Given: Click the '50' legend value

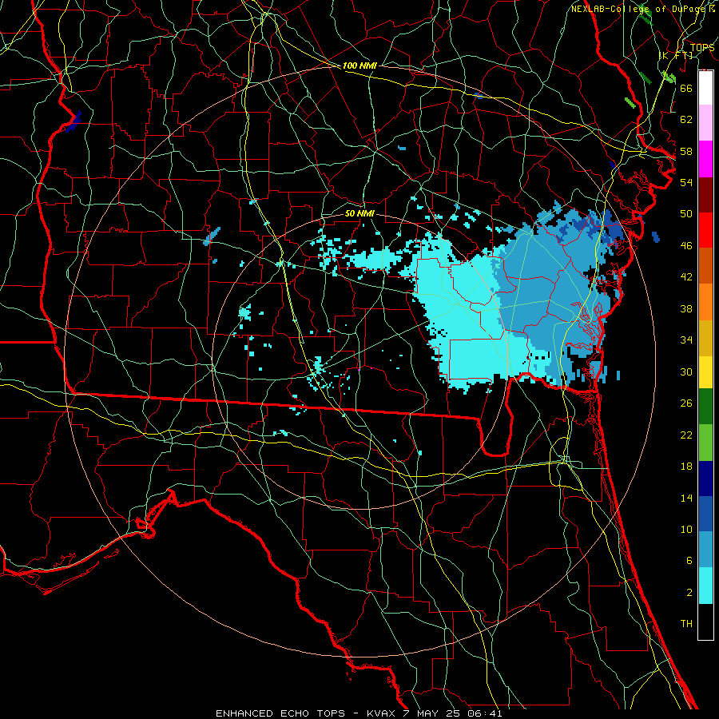Looking at the screenshot, I should click(x=686, y=214).
